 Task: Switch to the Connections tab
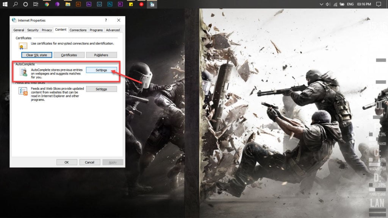[x=78, y=30]
